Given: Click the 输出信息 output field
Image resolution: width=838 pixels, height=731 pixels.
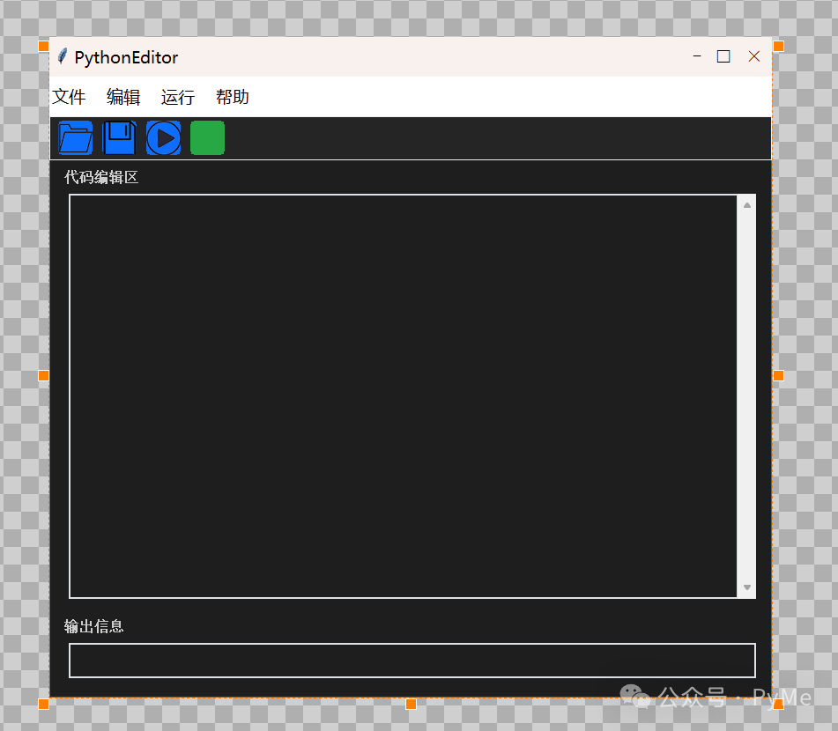Looking at the screenshot, I should pos(412,661).
